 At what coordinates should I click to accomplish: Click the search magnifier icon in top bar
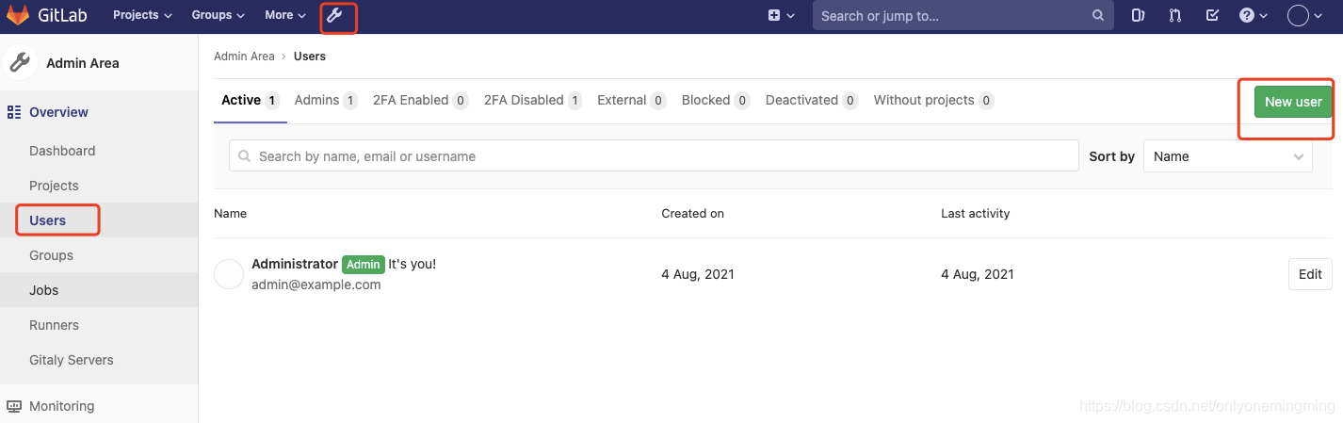pos(1097,15)
